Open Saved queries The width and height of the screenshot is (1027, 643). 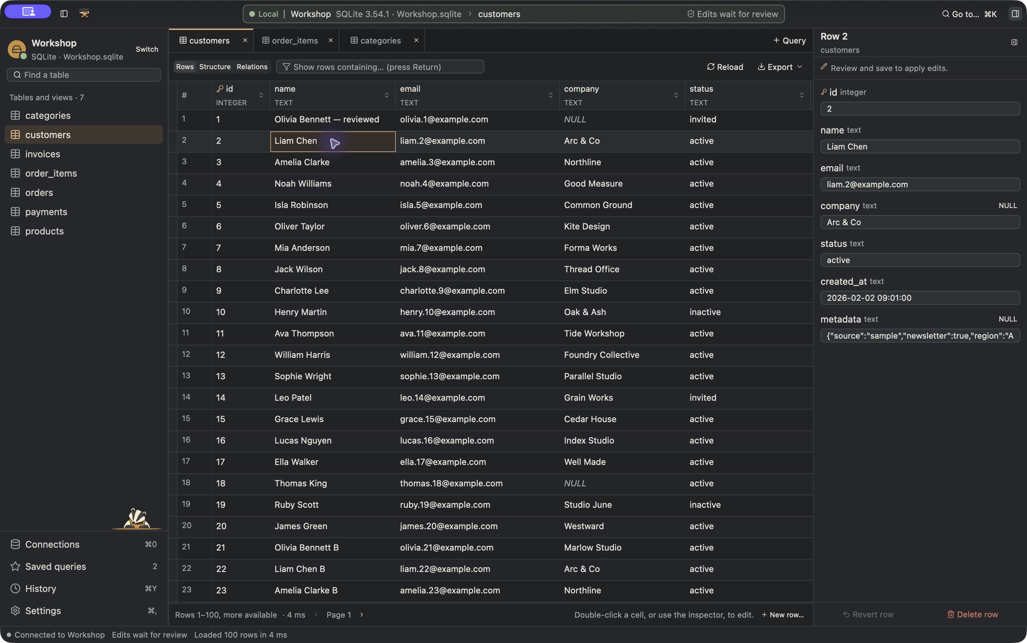coord(84,566)
